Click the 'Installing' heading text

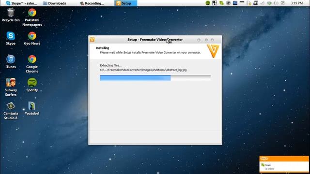tap(102, 48)
